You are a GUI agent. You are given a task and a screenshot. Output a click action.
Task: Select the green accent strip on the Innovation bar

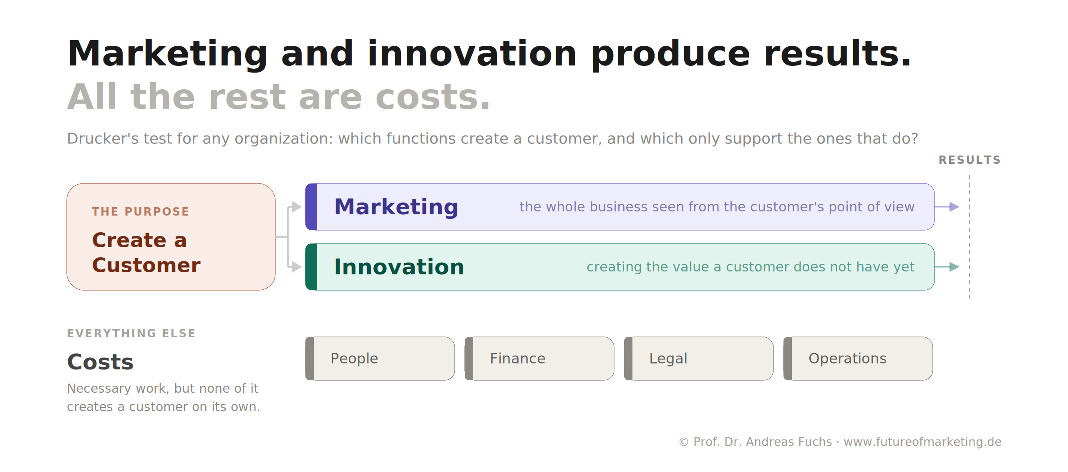click(311, 267)
